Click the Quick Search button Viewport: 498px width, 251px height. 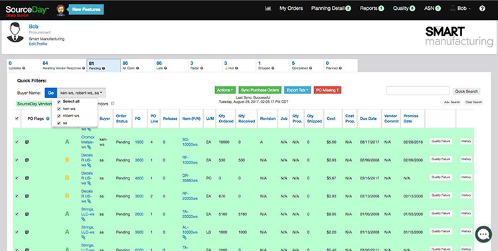click(466, 91)
